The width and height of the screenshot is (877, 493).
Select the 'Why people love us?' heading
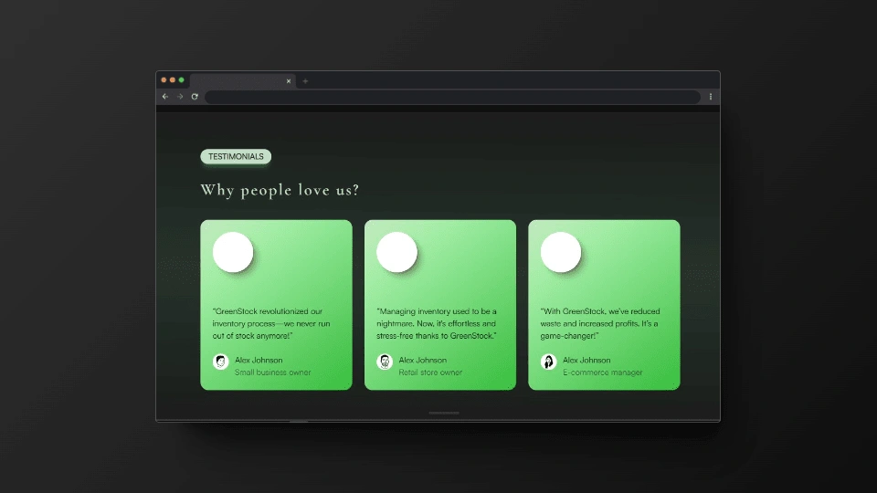[x=280, y=191]
